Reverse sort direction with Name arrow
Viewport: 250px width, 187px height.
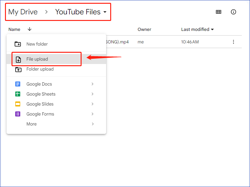[30, 29]
